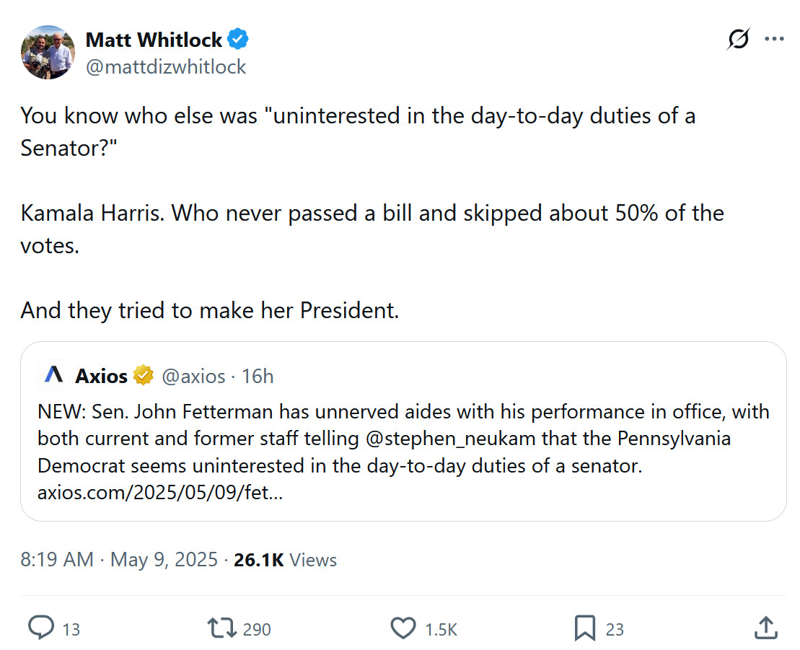Open Matt Whitlock's profile picture
Image resolution: width=800 pixels, height=650 pixels.
(x=48, y=52)
